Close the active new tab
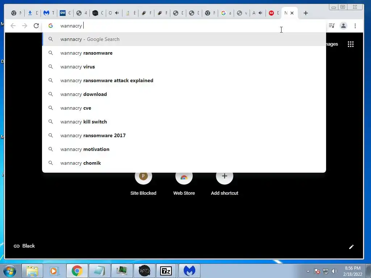 pos(292,13)
